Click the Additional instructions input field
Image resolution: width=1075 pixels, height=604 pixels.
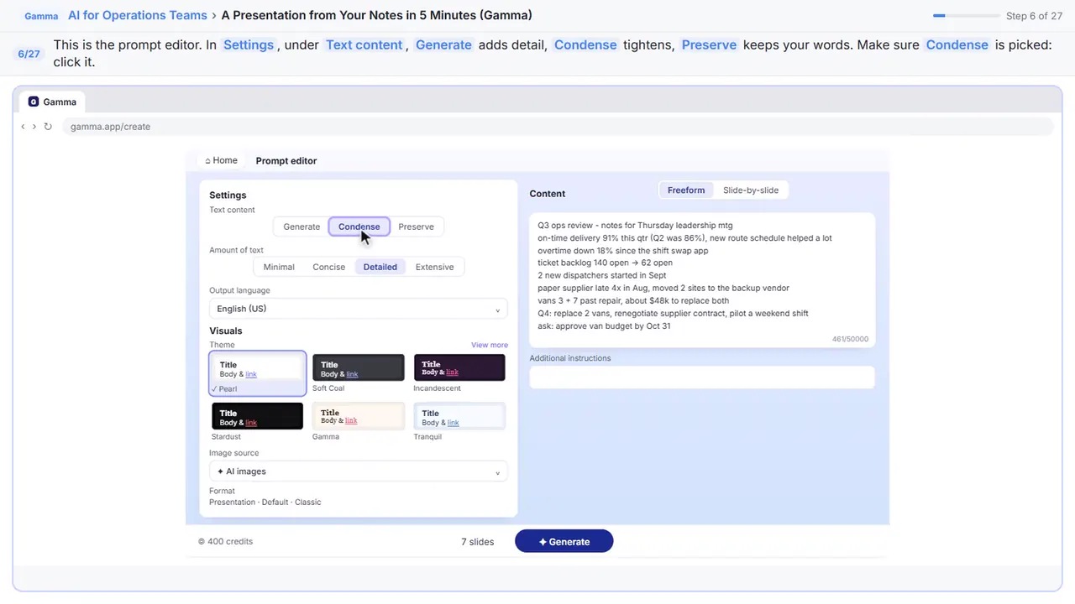702,377
